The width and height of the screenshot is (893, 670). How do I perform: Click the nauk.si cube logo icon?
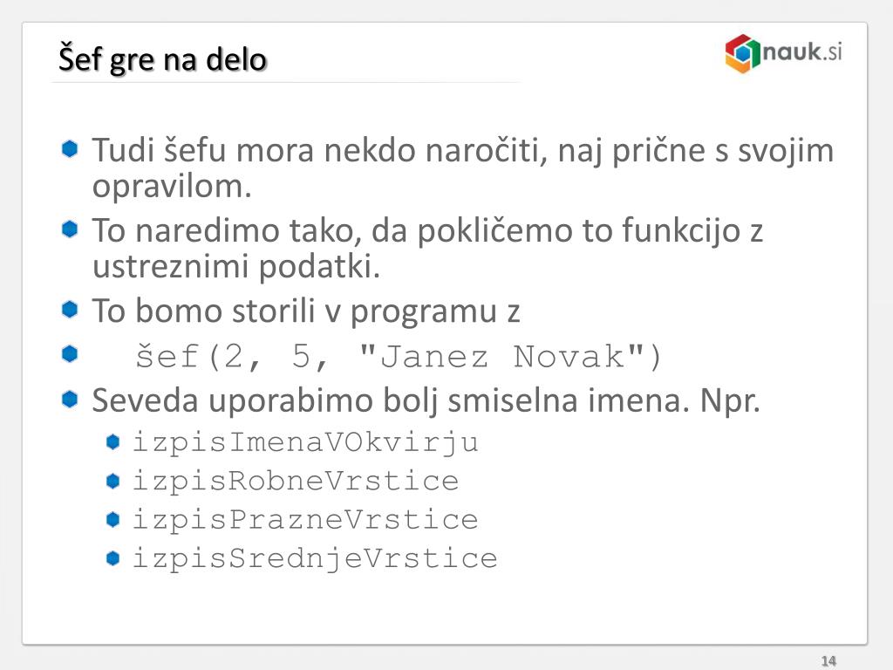coord(743,53)
